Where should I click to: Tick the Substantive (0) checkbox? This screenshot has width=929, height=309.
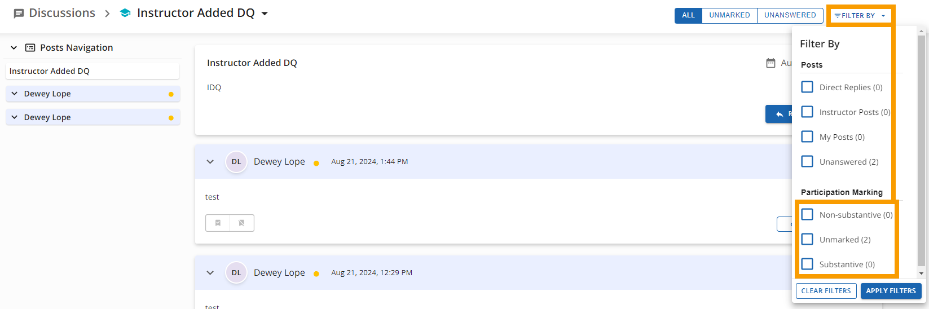pyautogui.click(x=807, y=264)
